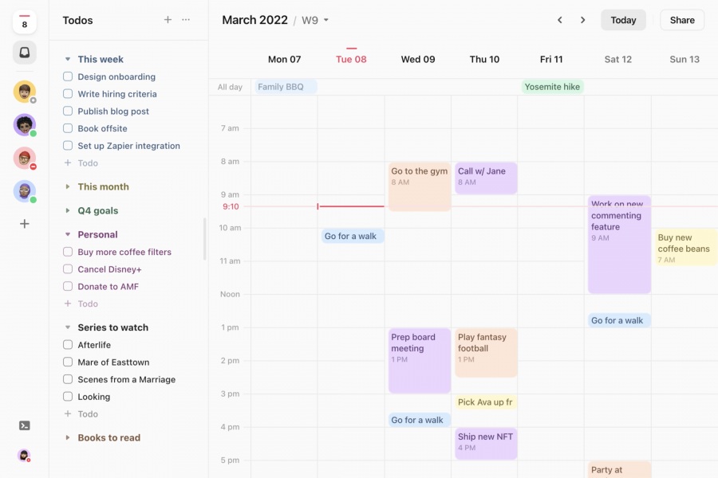Image resolution: width=718 pixels, height=478 pixels.
Task: Click the Today button
Action: click(x=623, y=19)
